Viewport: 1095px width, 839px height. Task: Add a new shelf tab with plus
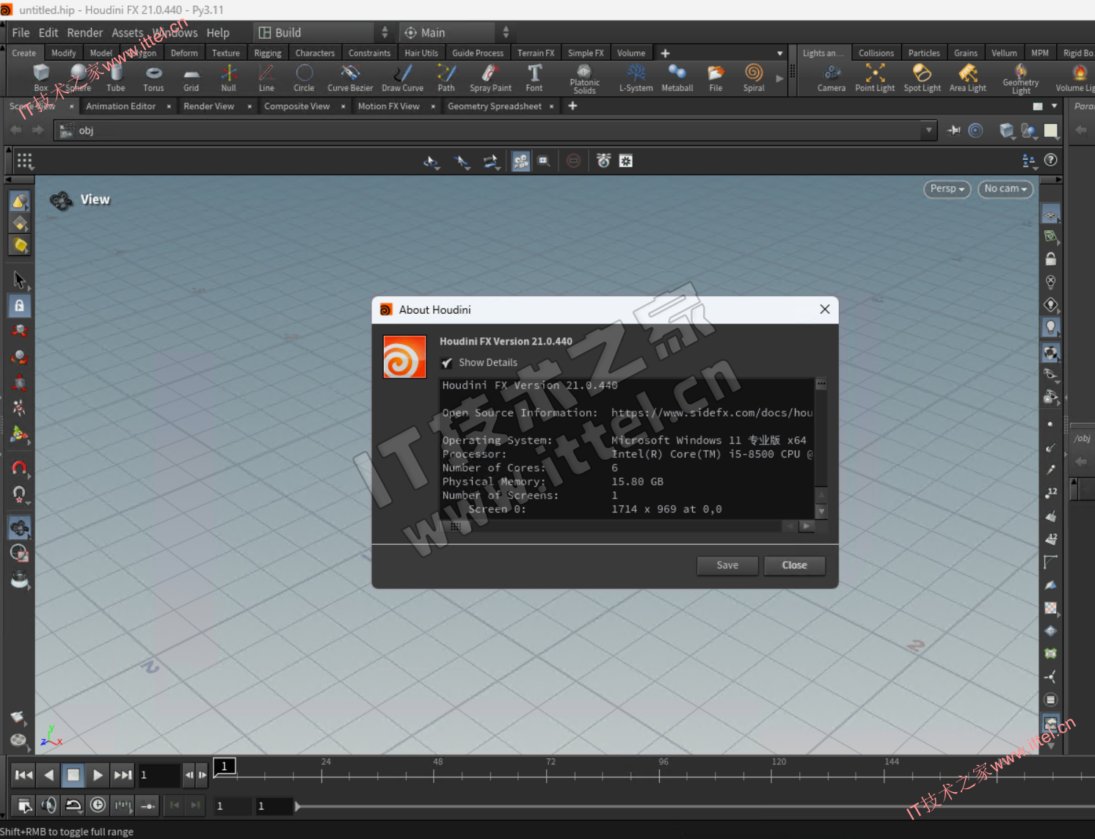(x=665, y=54)
